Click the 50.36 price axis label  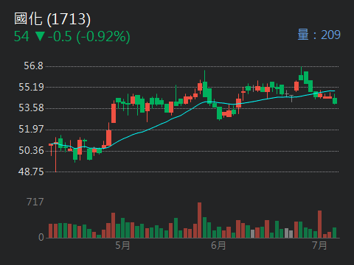coord(31,150)
